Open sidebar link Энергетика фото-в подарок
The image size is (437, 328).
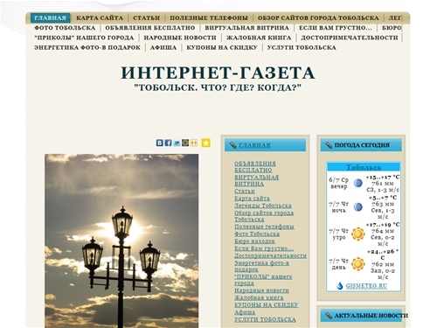pyautogui.click(x=261, y=266)
